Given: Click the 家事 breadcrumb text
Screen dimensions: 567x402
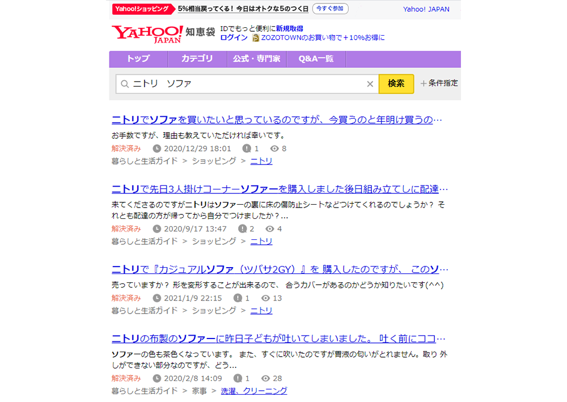Looking at the screenshot, I should pos(199,391).
